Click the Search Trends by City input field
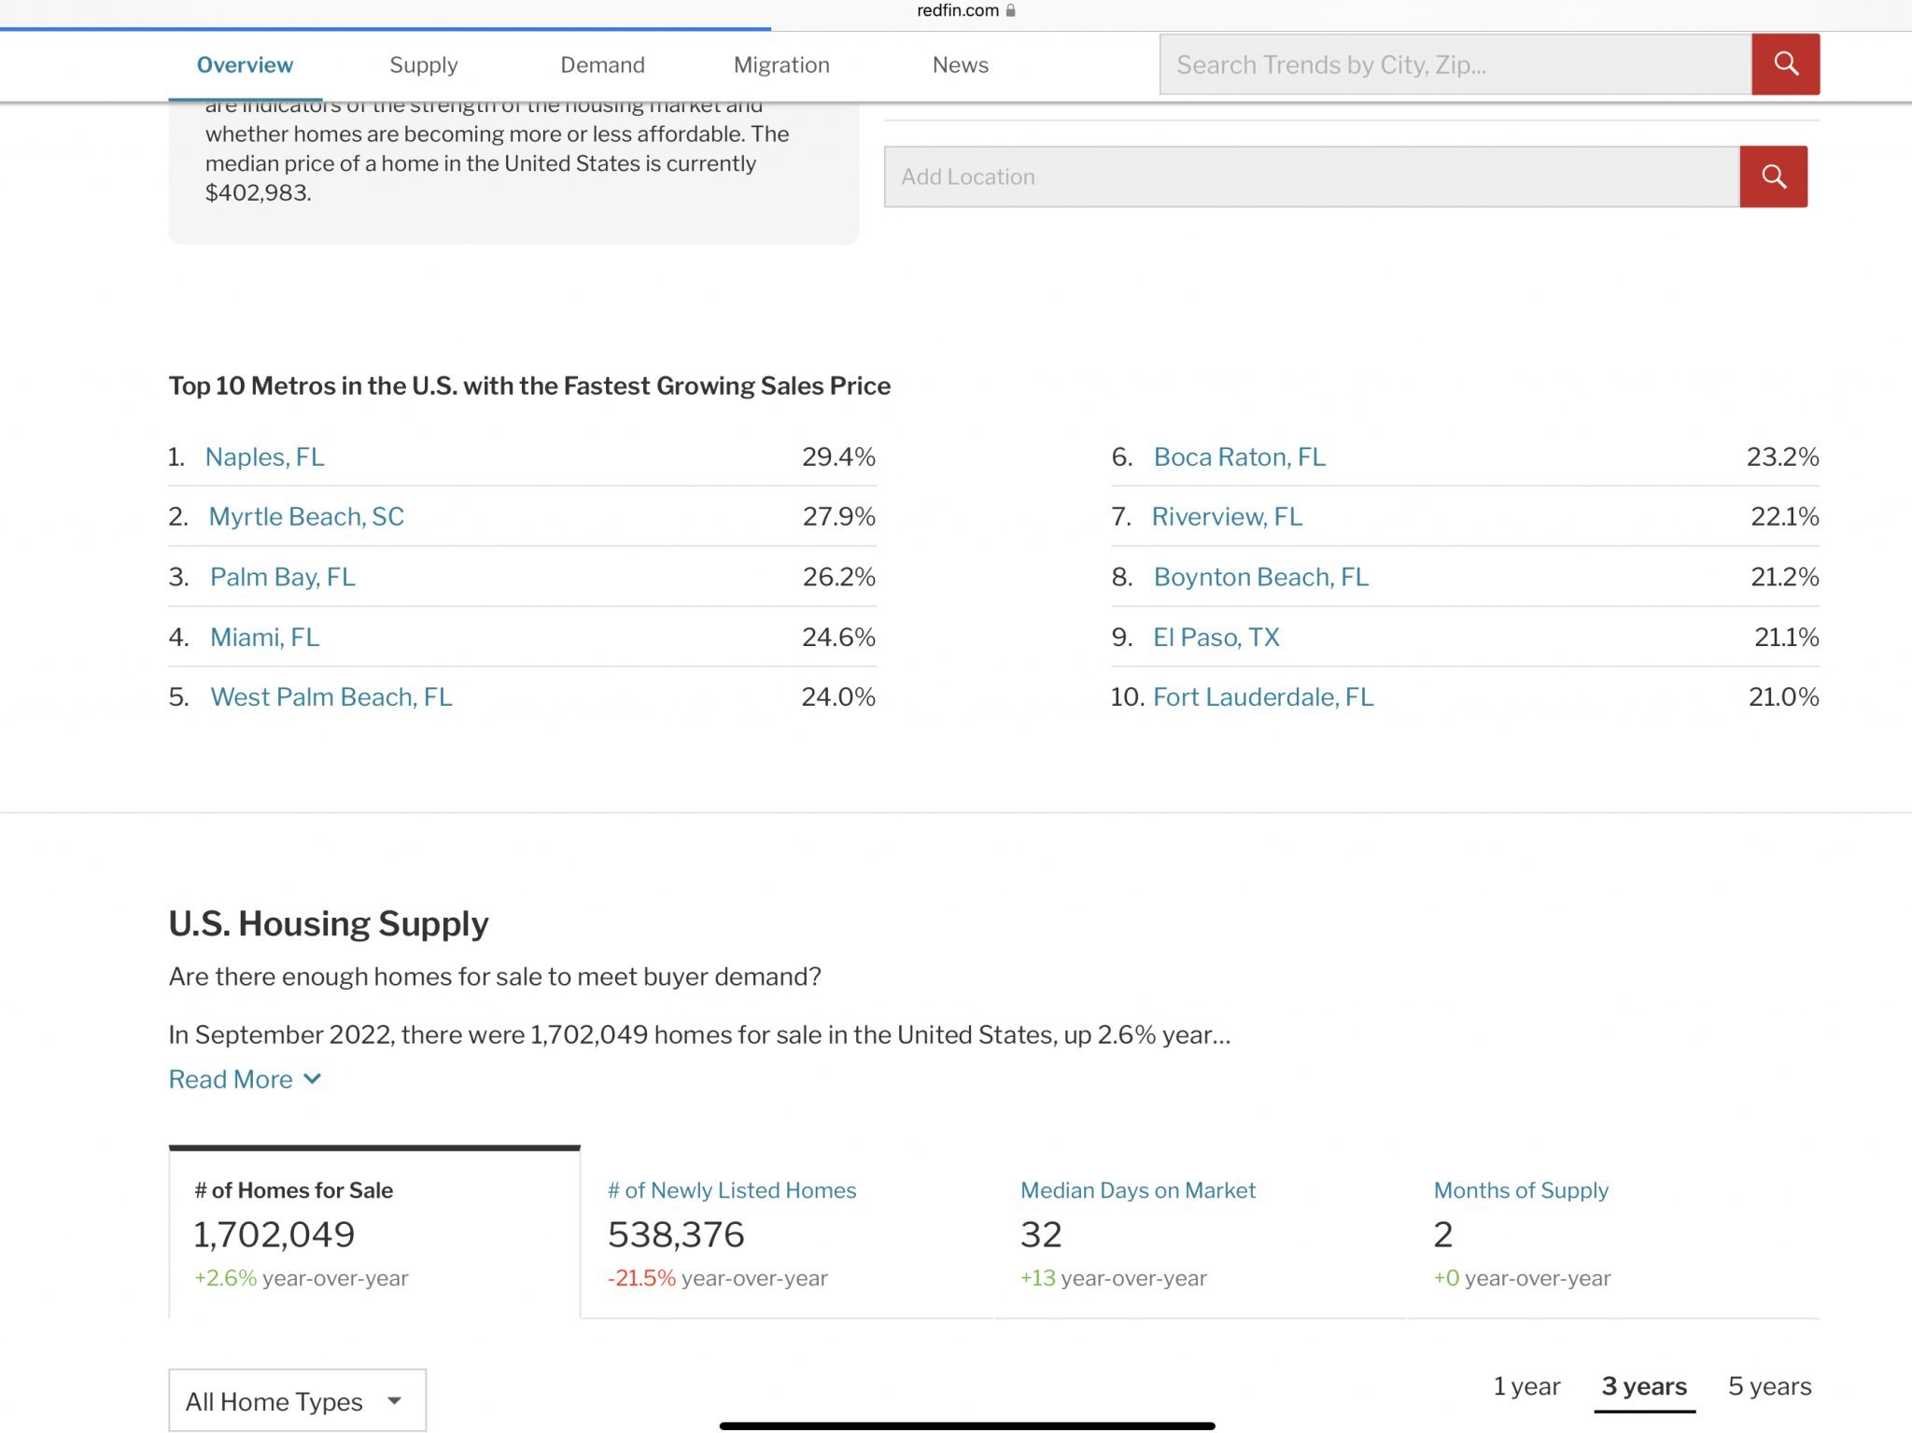 point(1455,64)
